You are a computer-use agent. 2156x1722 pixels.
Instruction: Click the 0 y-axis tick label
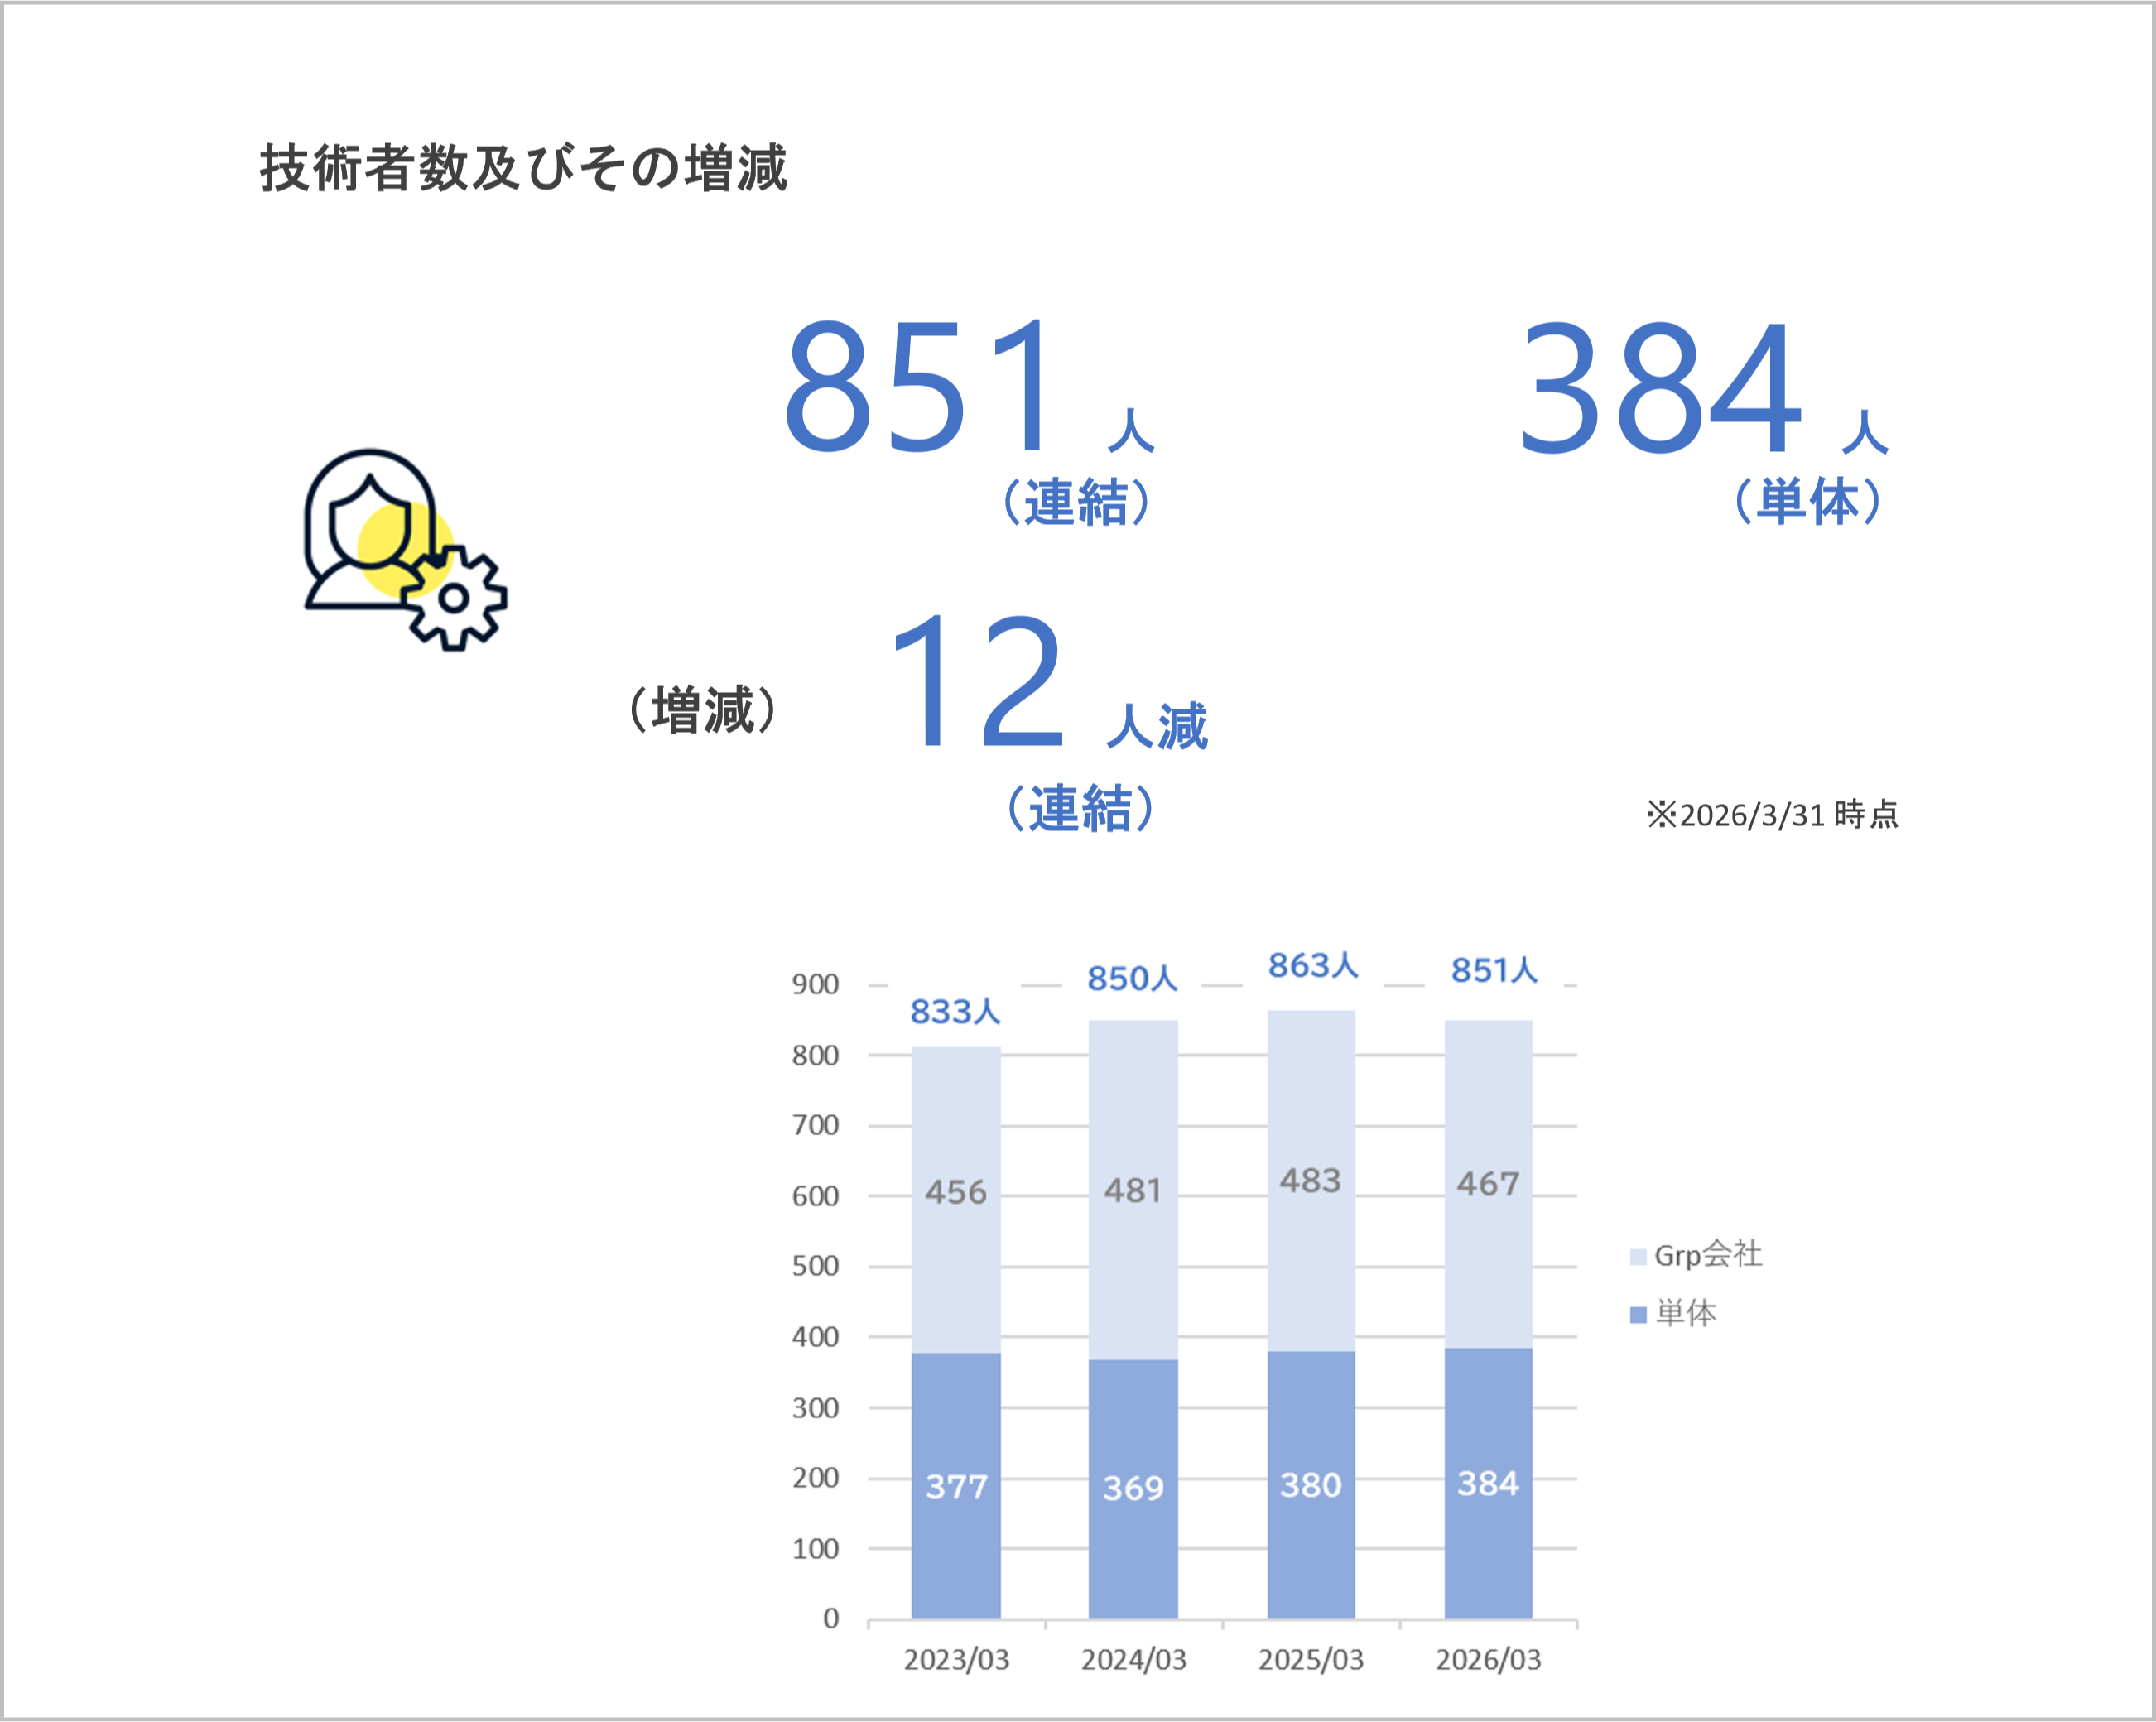click(831, 1619)
